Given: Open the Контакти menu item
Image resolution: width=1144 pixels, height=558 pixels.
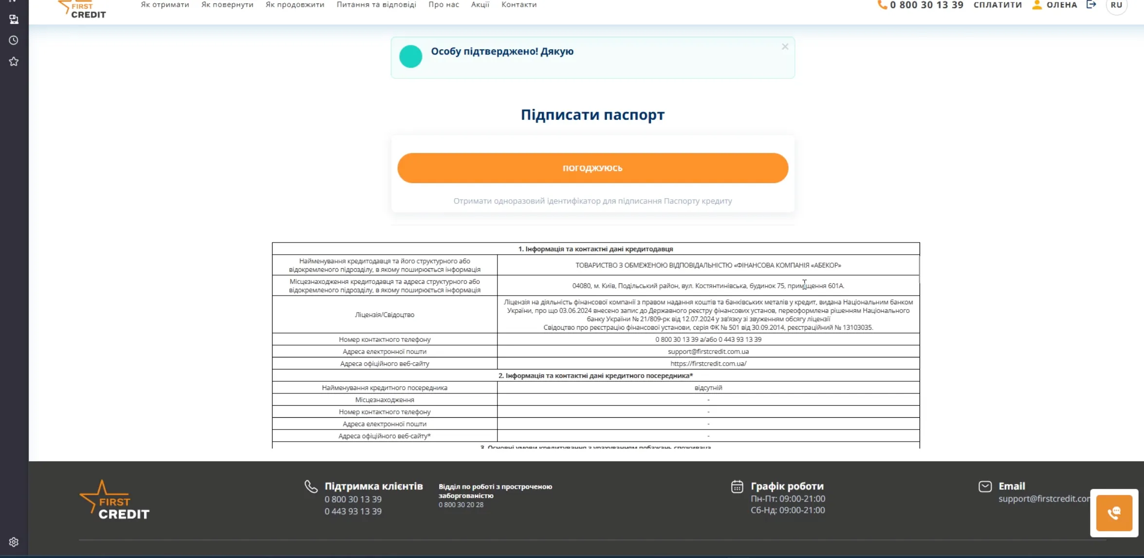Looking at the screenshot, I should (x=519, y=5).
